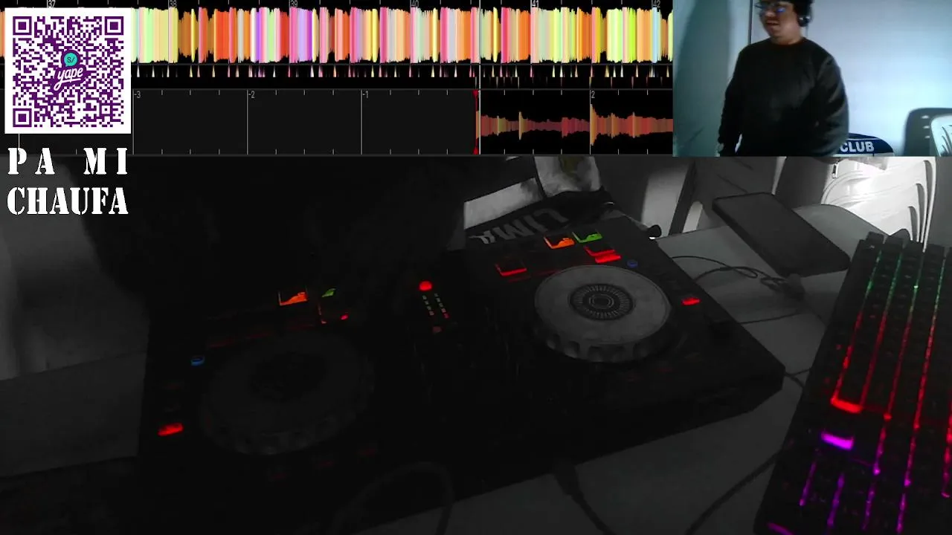This screenshot has height=535, width=952.
Task: Click the main DJ controller camera feed
Action: pos(476,346)
